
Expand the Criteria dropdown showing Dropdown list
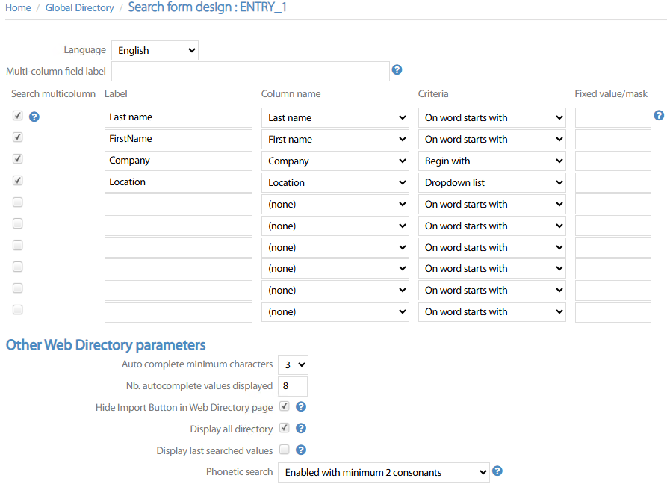tap(491, 182)
